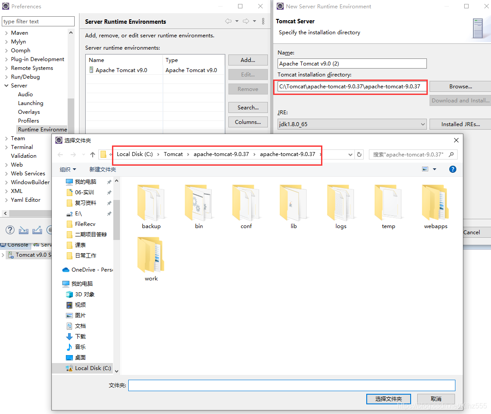Select the Apache Tomcat v9.0 table row

(x=155, y=70)
